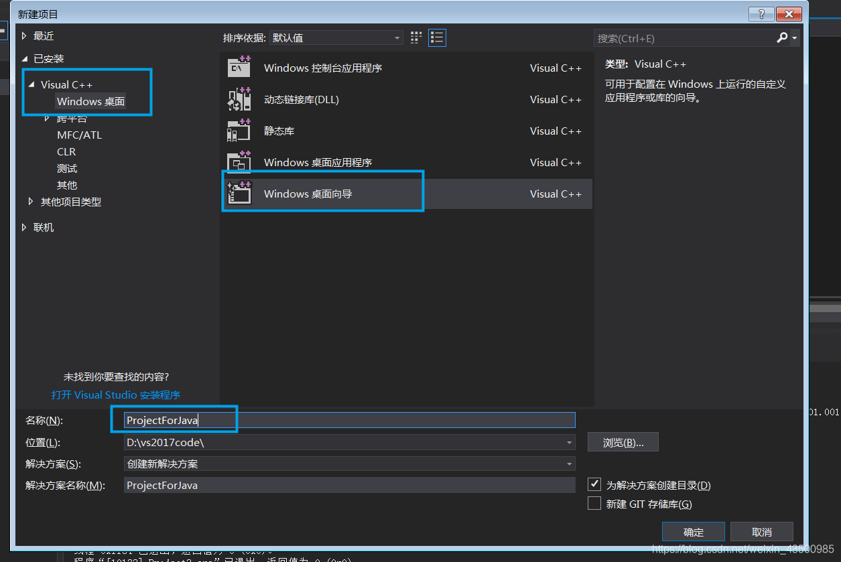The image size is (841, 562).
Task: Switch to list view layout
Action: tap(438, 38)
